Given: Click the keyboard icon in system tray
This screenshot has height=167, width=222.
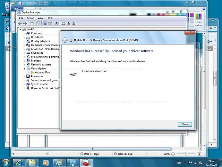Looking at the screenshot, I should coord(179,162).
